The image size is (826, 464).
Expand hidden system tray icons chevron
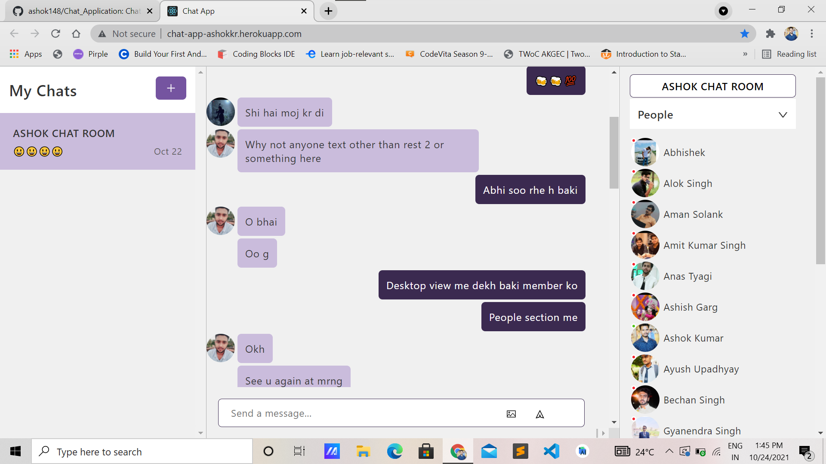[x=669, y=451]
